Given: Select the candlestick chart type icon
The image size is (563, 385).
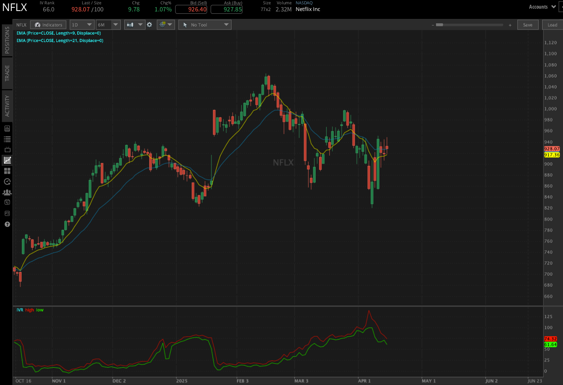Looking at the screenshot, I should pyautogui.click(x=130, y=24).
